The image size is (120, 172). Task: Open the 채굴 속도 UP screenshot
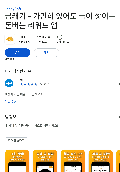[x=73, y=161]
